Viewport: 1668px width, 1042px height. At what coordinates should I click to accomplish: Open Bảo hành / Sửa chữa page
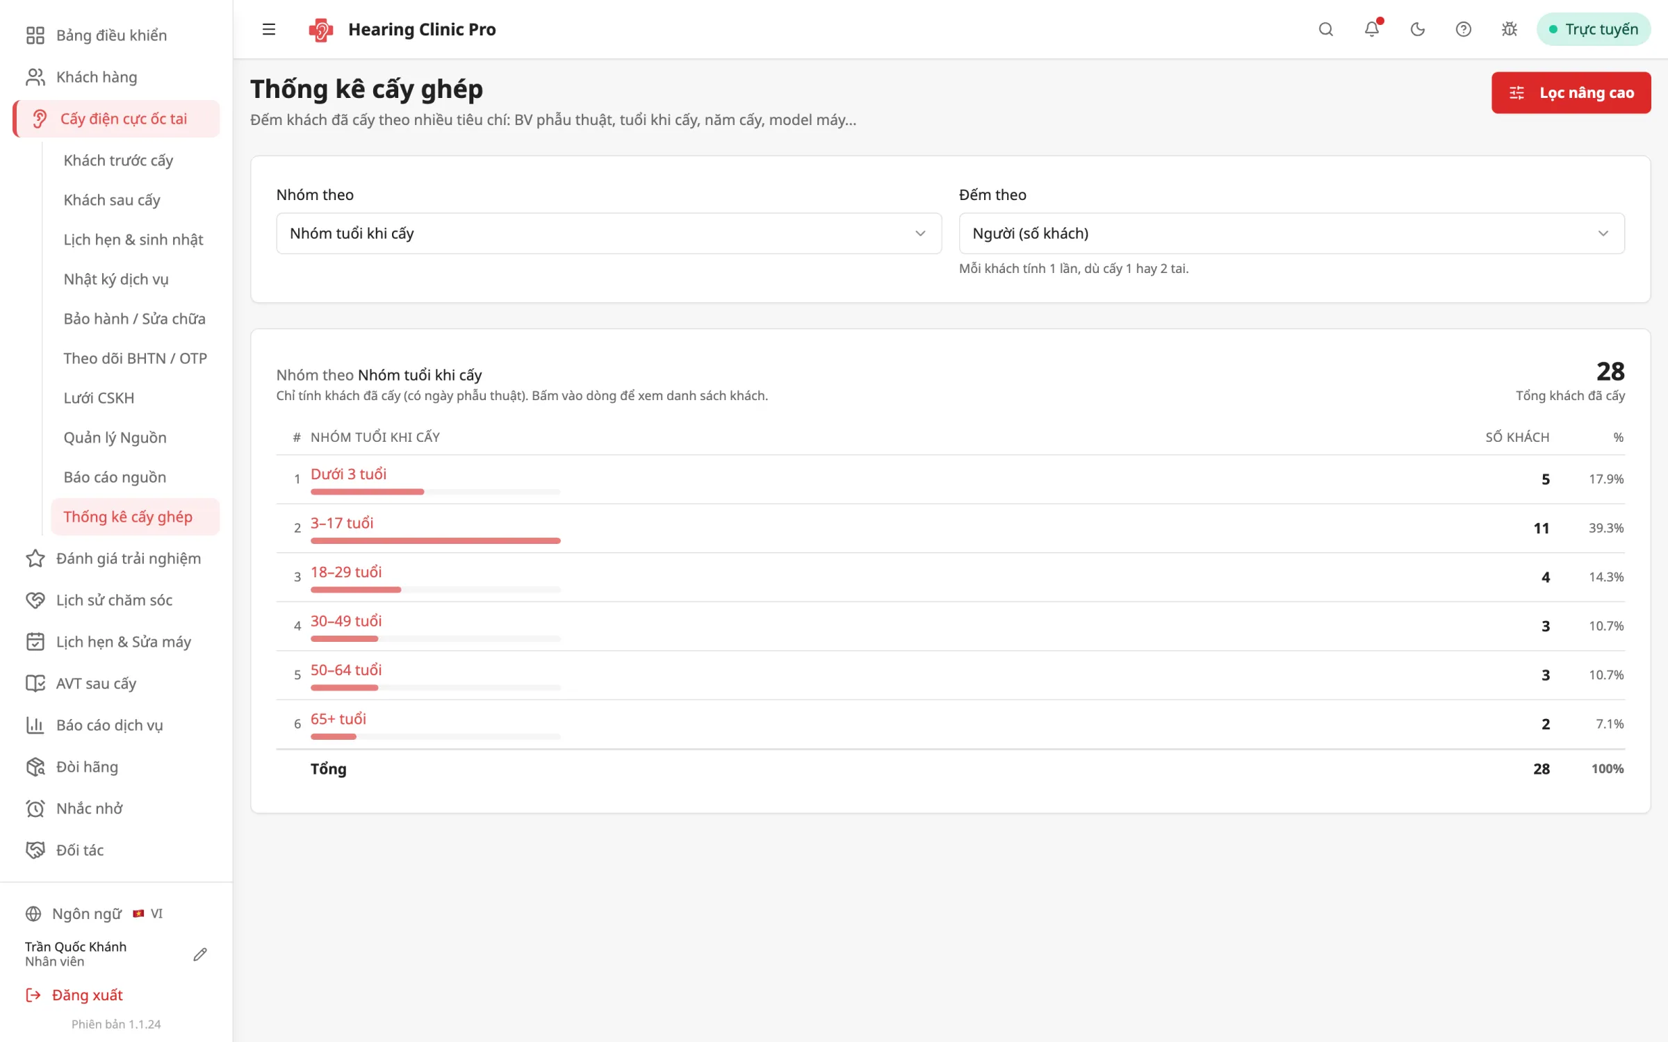pos(135,319)
